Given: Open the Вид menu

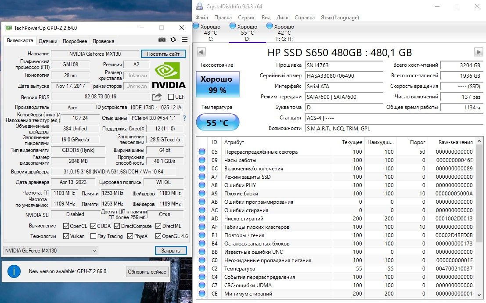Looking at the screenshot, I should [x=266, y=18].
